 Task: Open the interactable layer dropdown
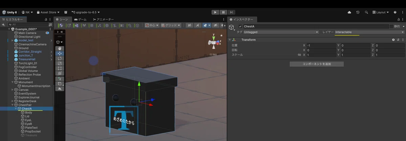pyautogui.click(x=369, y=32)
